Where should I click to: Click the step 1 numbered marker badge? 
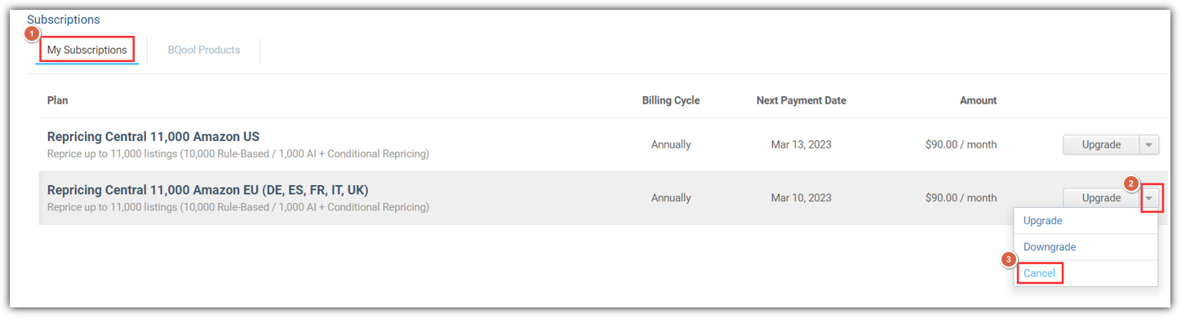[32, 34]
